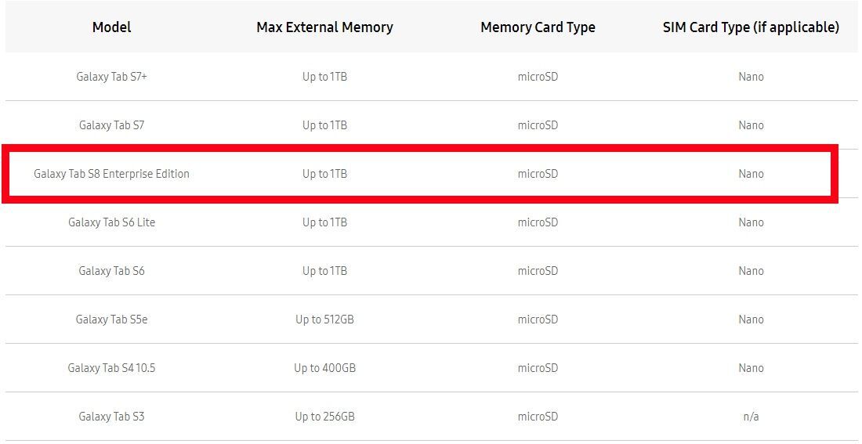862x444 pixels.
Task: Select Nano in the Tab S5e row
Action: [751, 319]
